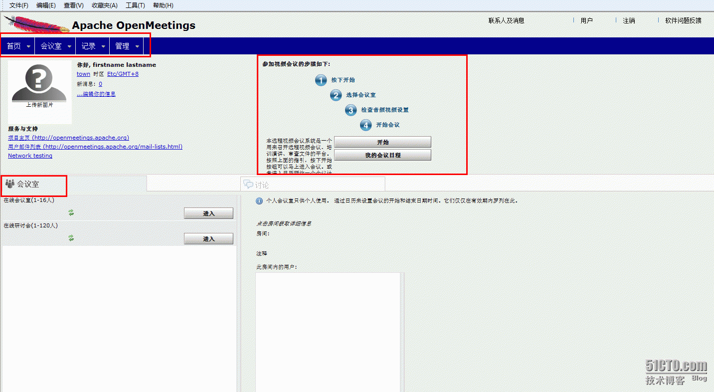Click the 此房间内的用户 list box
Image resolution: width=714 pixels, height=392 pixels.
[x=328, y=332]
